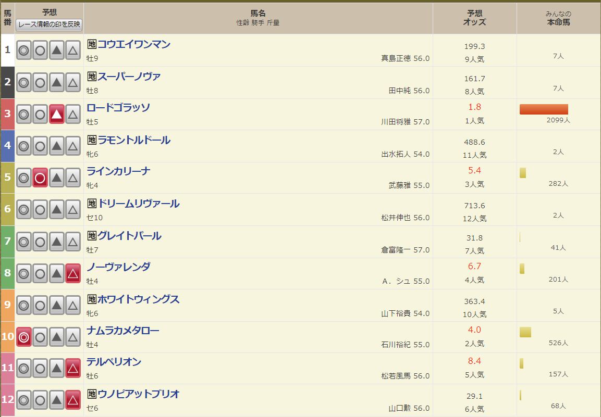Open horse page ウノピアットブリオ
This screenshot has height=417, width=601.
[138, 394]
